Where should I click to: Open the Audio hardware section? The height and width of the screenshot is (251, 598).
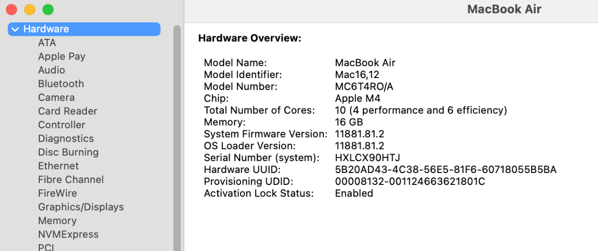(51, 70)
